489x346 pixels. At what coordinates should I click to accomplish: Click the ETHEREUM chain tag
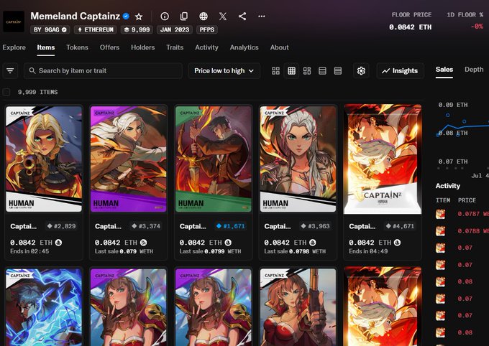pyautogui.click(x=96, y=29)
